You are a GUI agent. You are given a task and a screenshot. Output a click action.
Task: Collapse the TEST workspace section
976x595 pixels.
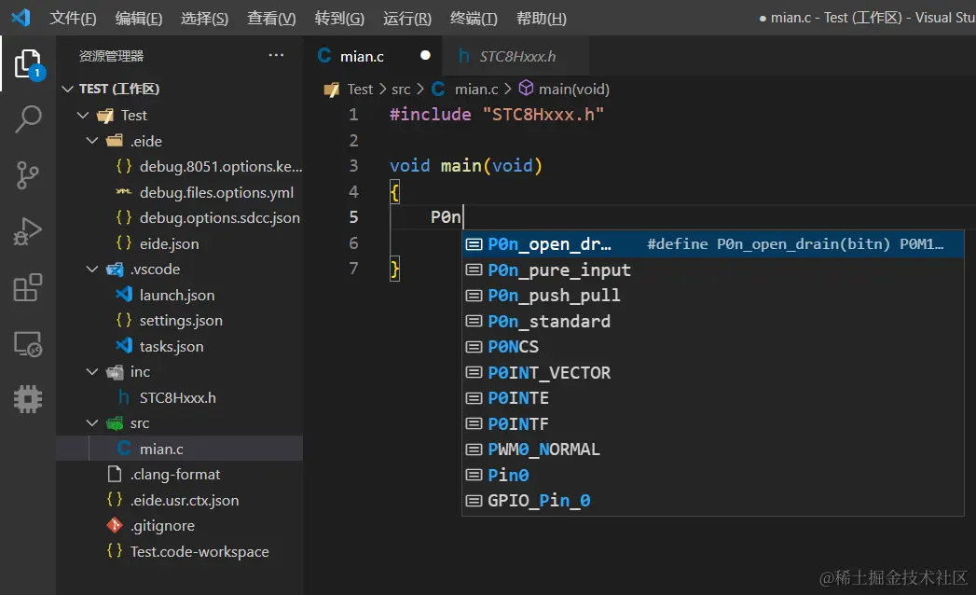[68, 89]
